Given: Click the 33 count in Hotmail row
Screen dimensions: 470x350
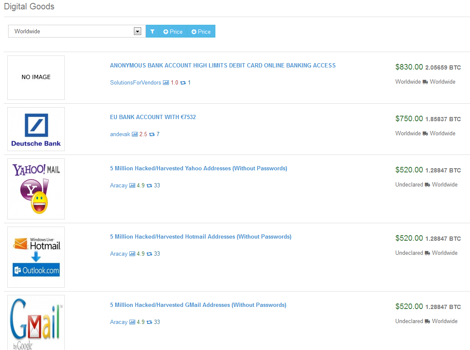Looking at the screenshot, I should tap(157, 254).
